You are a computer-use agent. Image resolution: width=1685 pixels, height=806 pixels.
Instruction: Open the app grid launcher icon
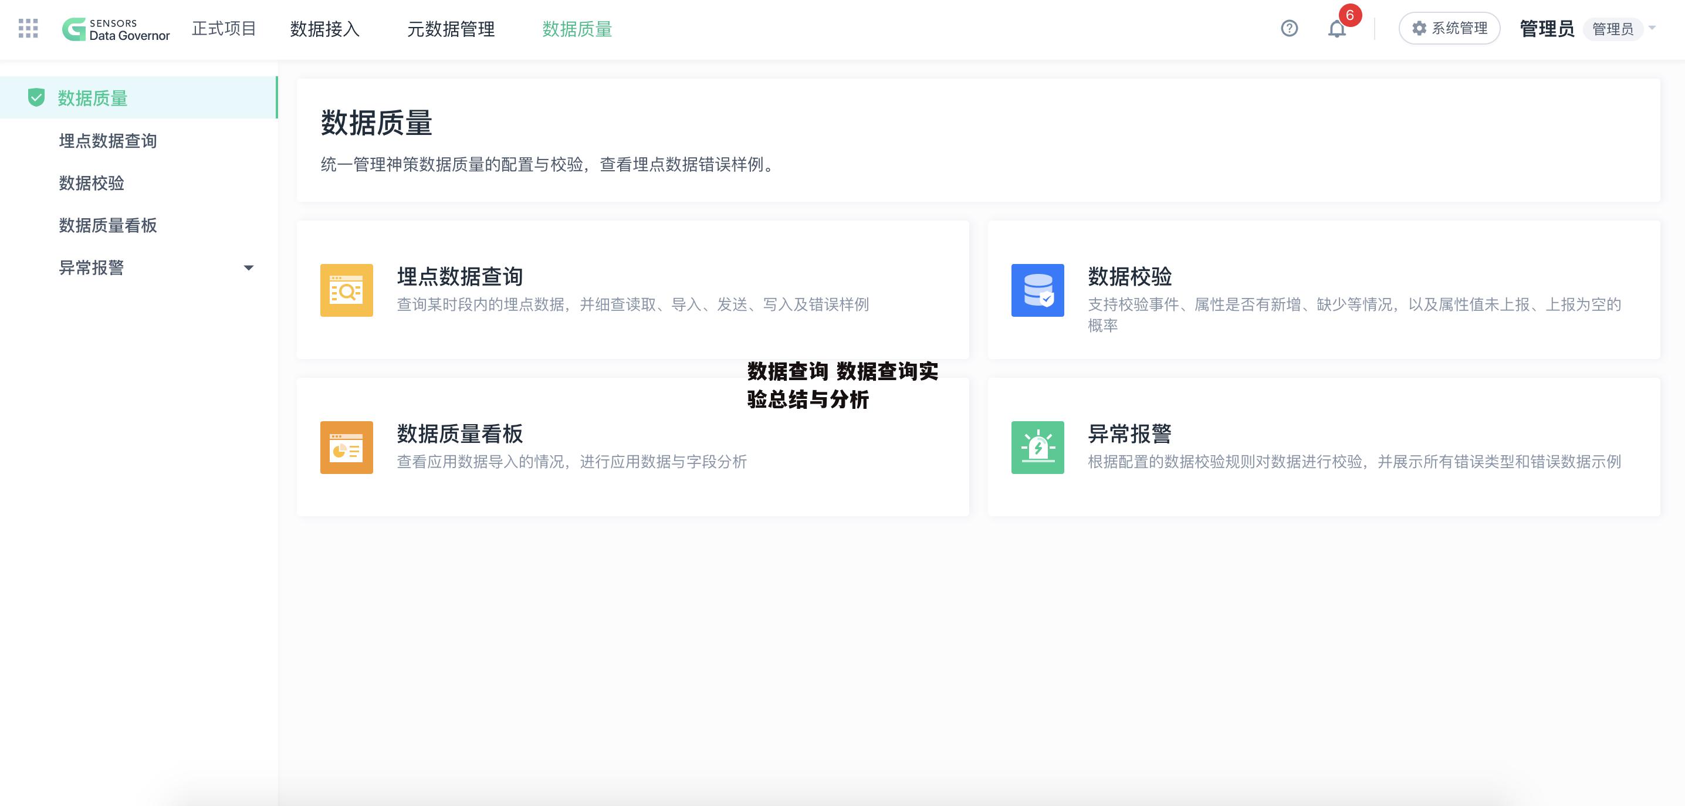click(28, 29)
